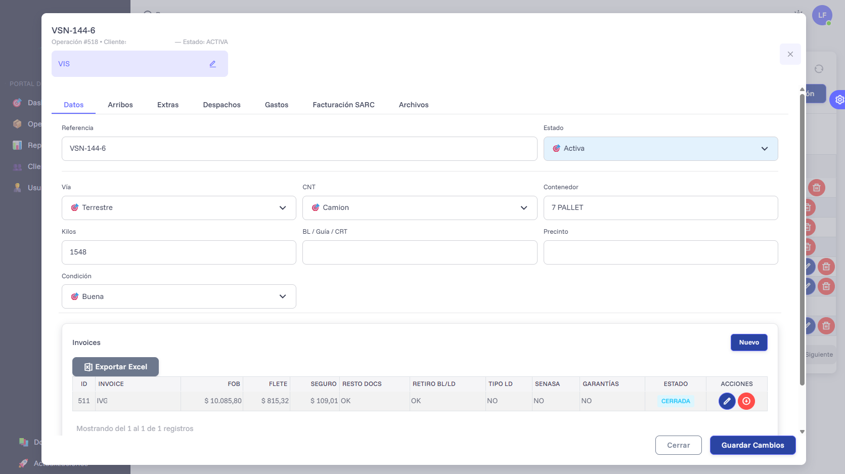Edit invoice 511 with the blue pencil icon

point(727,401)
